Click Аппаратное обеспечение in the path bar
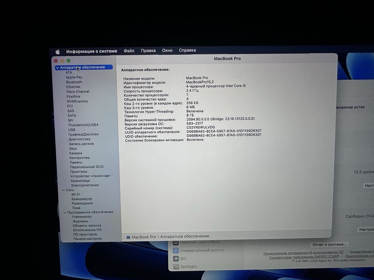The height and width of the screenshot is (280, 374). point(185,236)
